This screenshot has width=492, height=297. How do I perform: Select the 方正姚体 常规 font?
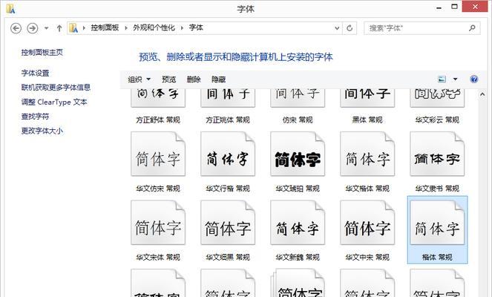[228, 107]
